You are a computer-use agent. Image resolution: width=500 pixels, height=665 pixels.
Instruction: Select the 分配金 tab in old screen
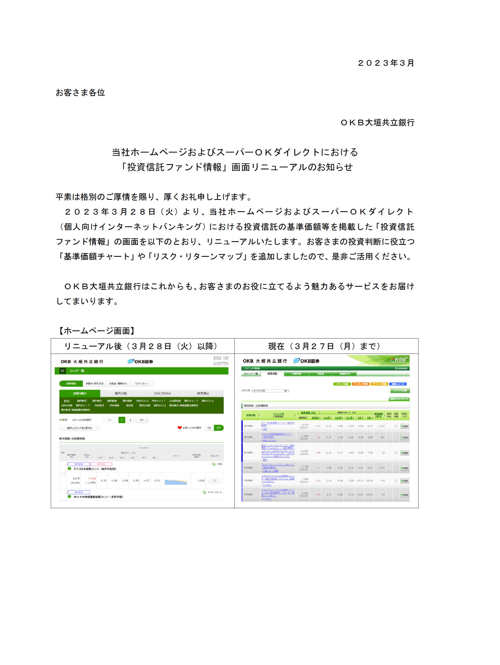[320, 374]
